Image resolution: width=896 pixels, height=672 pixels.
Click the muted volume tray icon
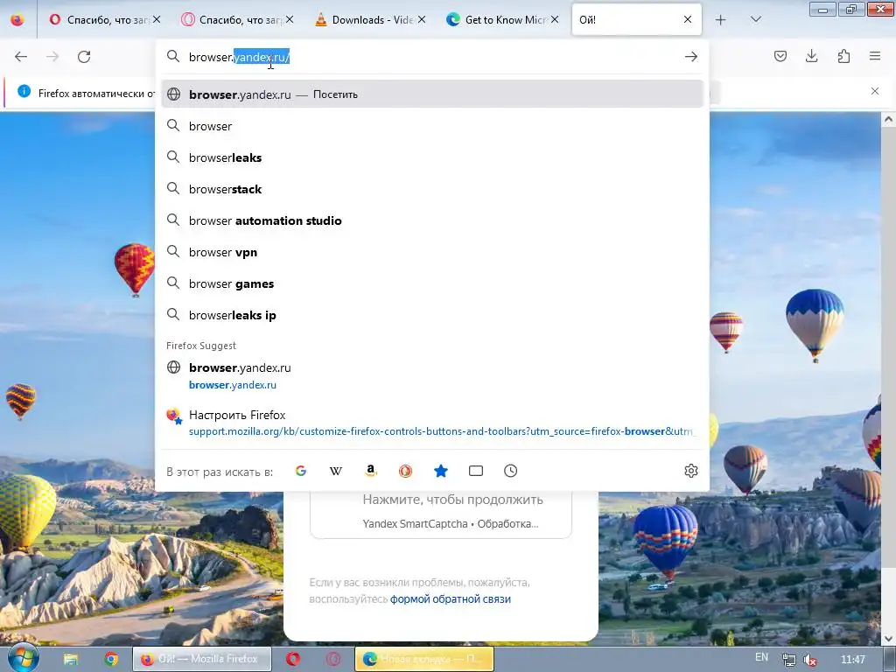tap(810, 660)
